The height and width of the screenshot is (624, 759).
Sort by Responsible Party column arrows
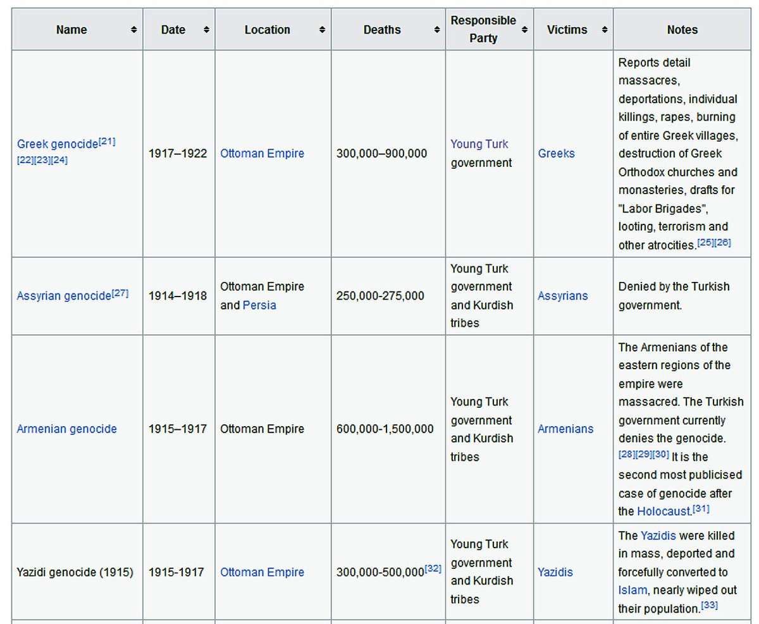pyautogui.click(x=525, y=30)
